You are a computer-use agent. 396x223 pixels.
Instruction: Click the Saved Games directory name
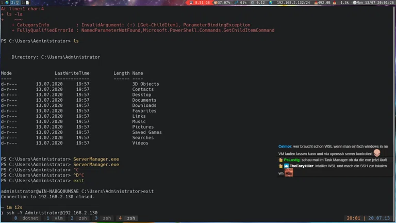[x=147, y=132]
